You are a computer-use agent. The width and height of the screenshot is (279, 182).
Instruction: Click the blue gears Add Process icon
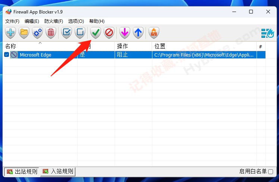click(x=37, y=33)
